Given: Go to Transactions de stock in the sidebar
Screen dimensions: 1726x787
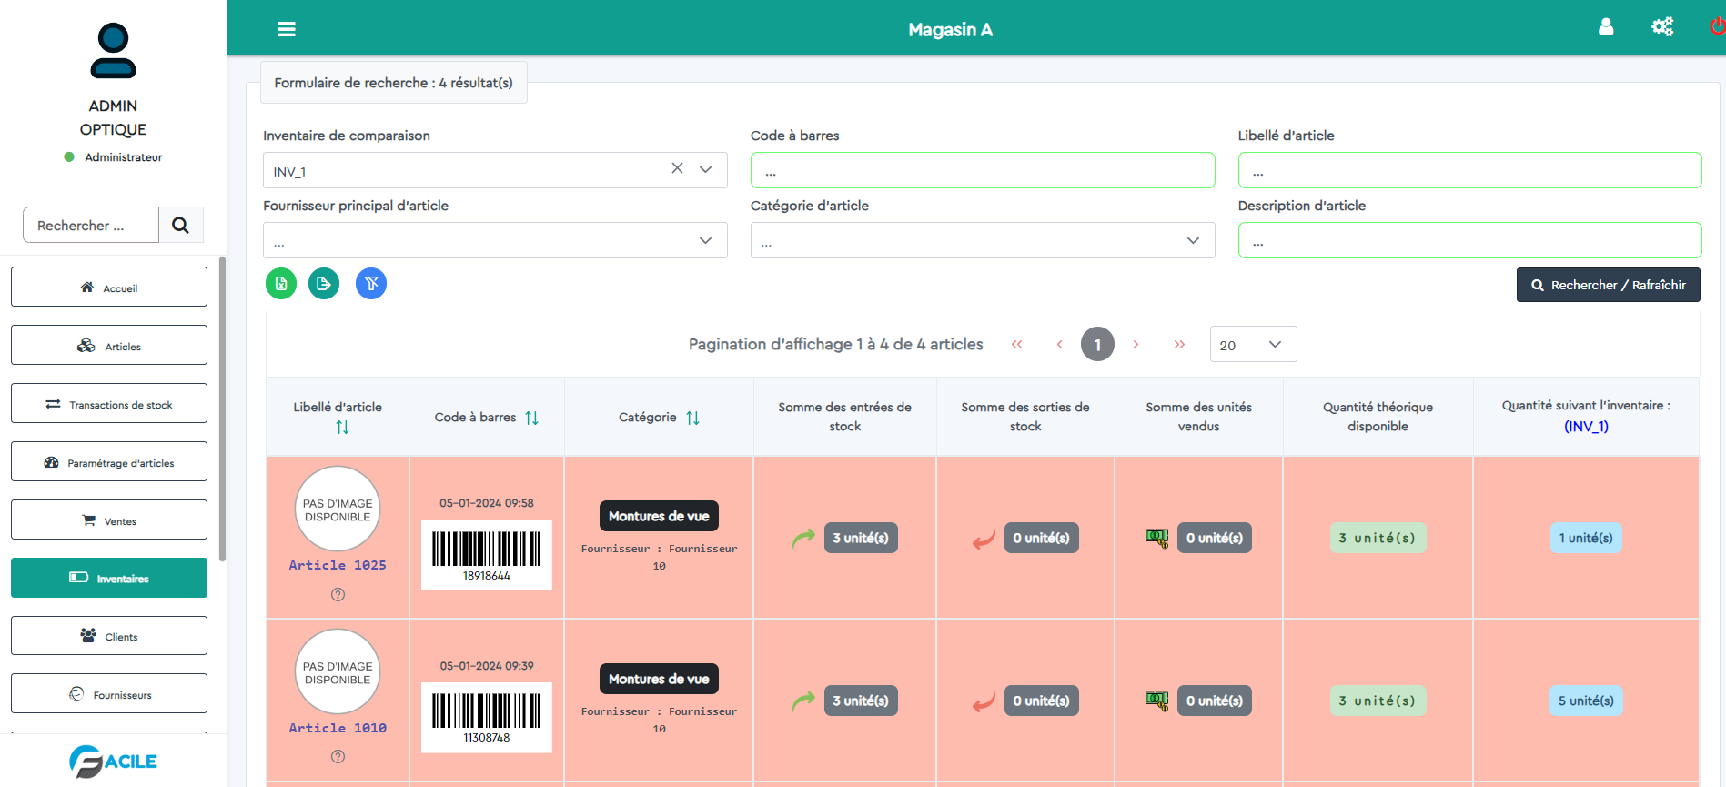Looking at the screenshot, I should [109, 404].
